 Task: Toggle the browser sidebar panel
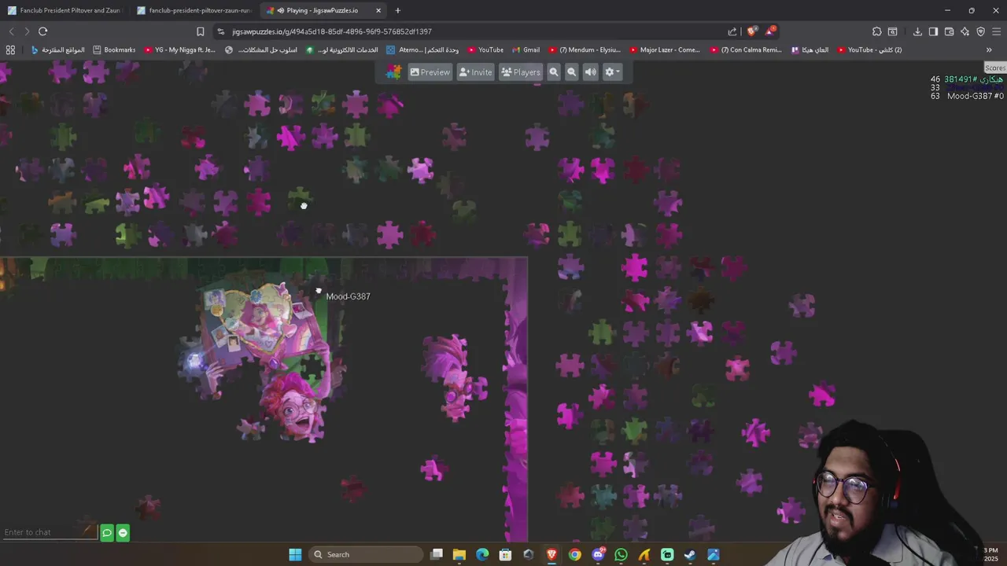[x=933, y=31]
